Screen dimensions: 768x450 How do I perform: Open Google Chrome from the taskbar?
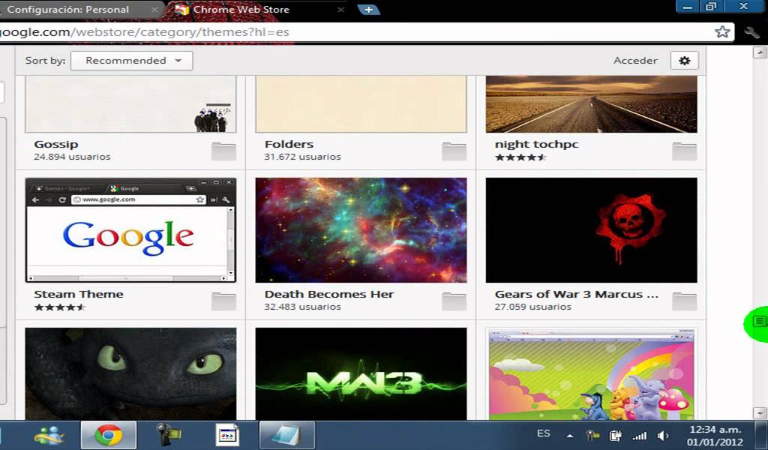click(x=108, y=435)
